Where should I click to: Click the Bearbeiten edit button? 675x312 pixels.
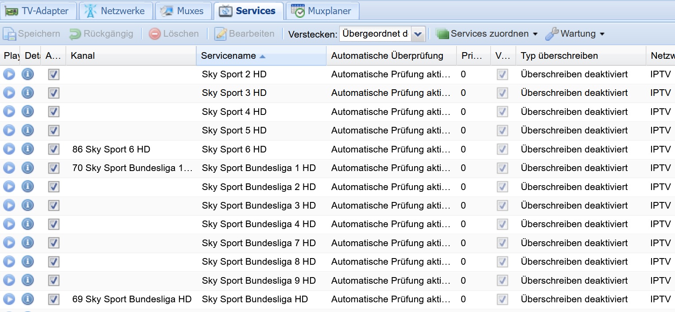pos(245,34)
